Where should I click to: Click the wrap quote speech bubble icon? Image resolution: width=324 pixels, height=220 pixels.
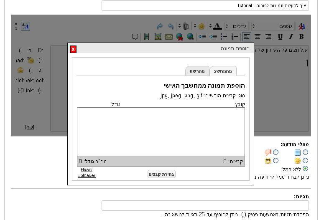(135, 37)
